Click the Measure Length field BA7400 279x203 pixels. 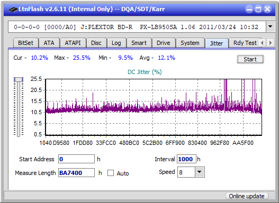pyautogui.click(x=76, y=173)
